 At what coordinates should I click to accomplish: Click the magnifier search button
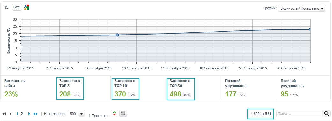(x=326, y=114)
